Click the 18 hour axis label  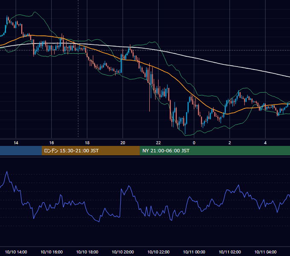tap(87, 143)
